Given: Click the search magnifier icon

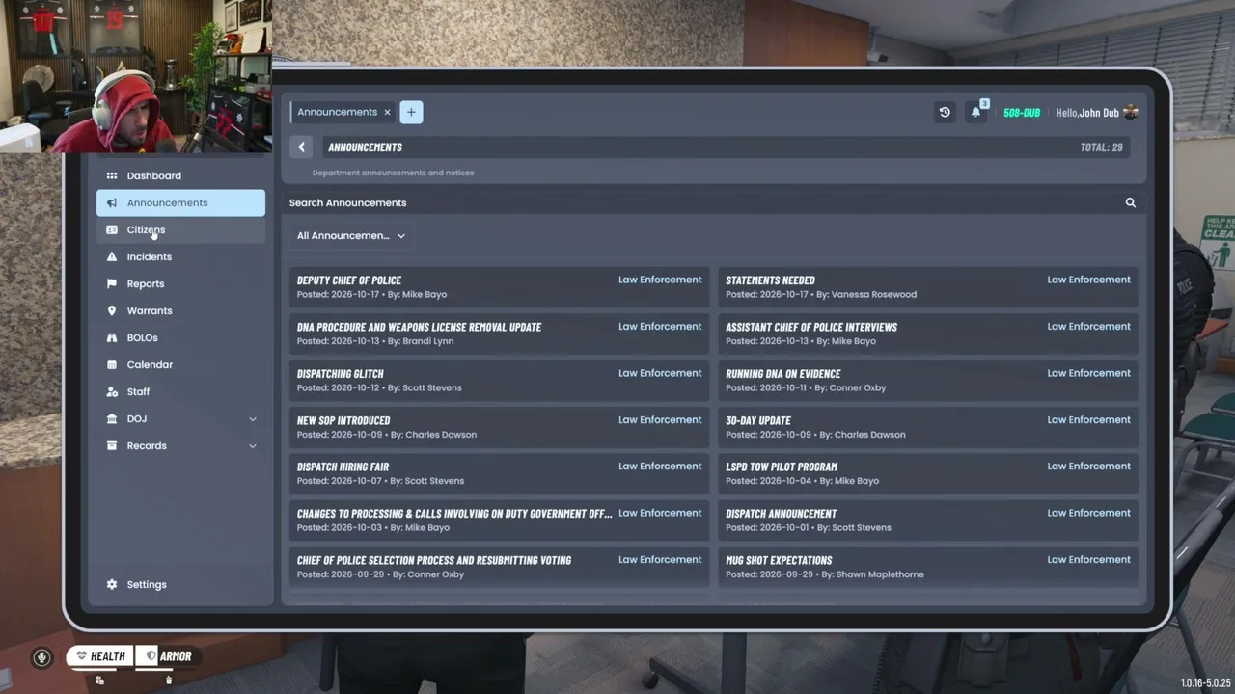Looking at the screenshot, I should [1130, 203].
